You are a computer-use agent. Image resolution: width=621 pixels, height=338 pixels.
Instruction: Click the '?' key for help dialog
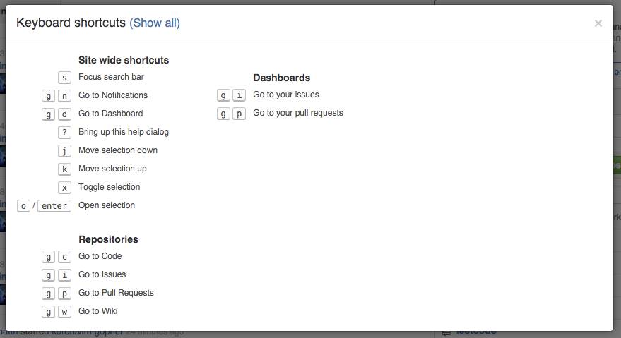(64, 132)
